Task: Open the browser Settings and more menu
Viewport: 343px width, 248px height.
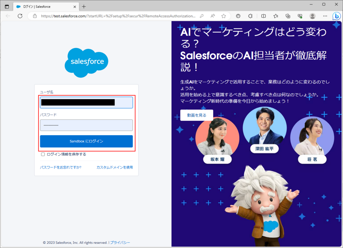Action: tap(325, 16)
